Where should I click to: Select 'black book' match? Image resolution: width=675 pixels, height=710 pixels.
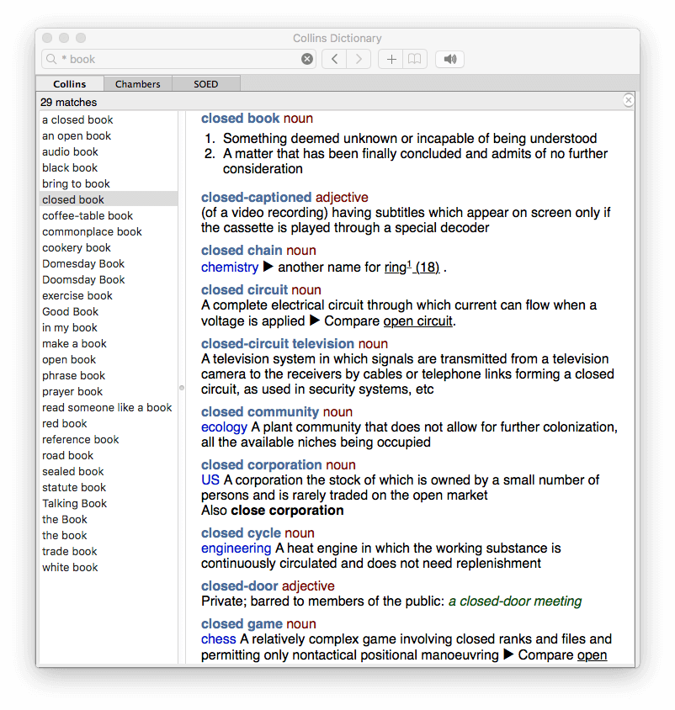(x=109, y=167)
